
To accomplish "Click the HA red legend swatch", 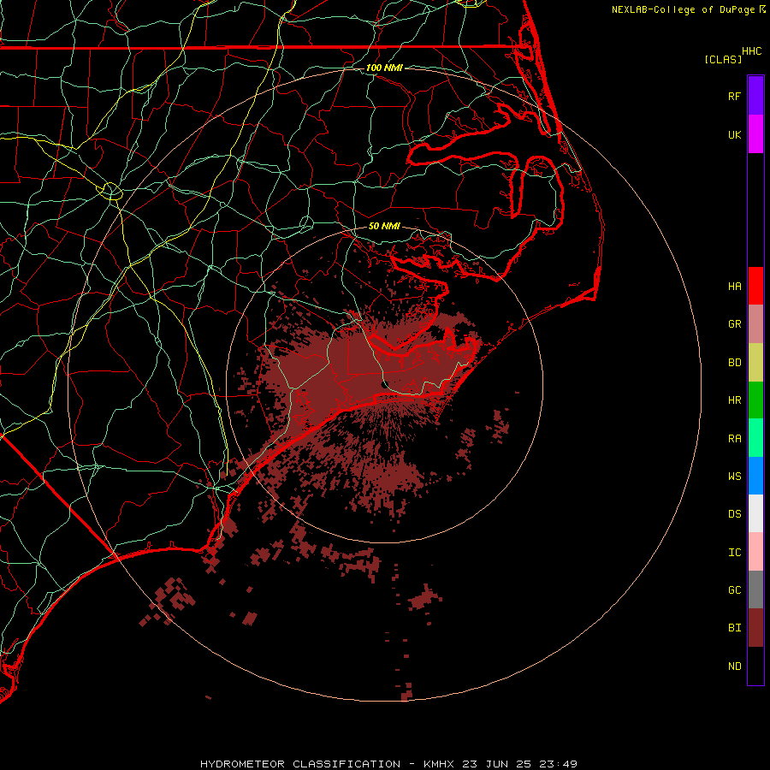I will tap(755, 286).
